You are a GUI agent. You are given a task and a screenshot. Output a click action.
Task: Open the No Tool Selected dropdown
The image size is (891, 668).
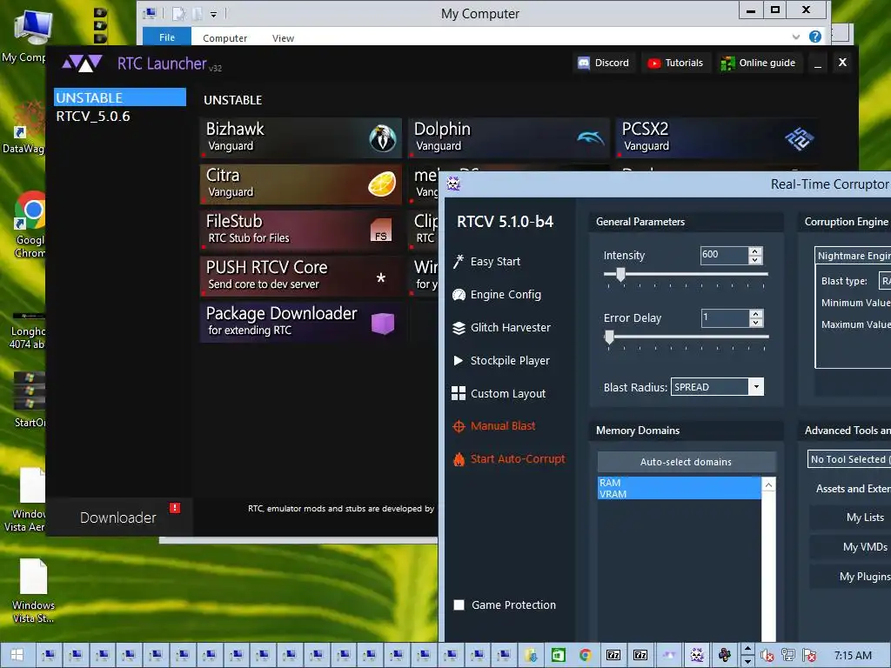click(849, 459)
